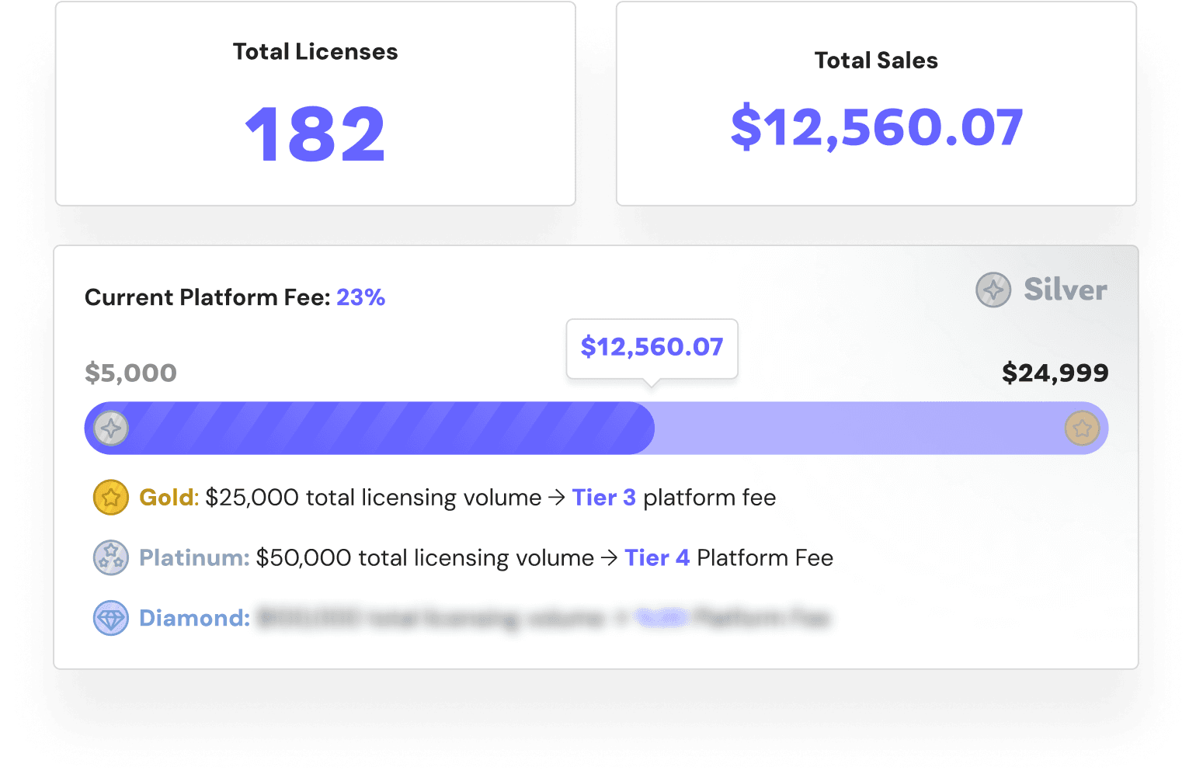Viewport: 1196px width, 781px height.
Task: Open the Tier 4 Platform Fee link
Action: tap(657, 558)
